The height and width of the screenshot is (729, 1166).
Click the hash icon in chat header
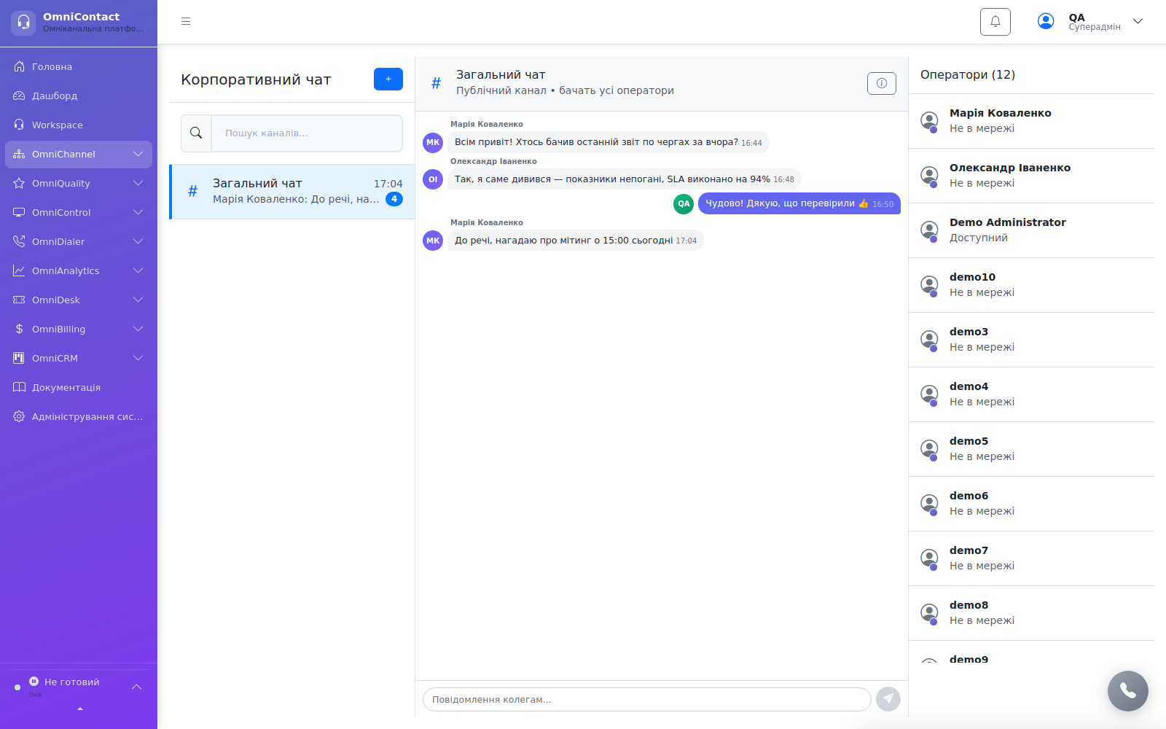click(436, 83)
